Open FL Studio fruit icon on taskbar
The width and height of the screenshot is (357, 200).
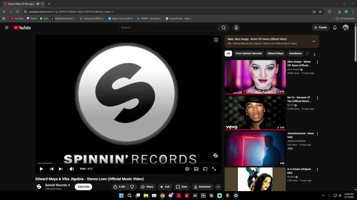point(228,196)
